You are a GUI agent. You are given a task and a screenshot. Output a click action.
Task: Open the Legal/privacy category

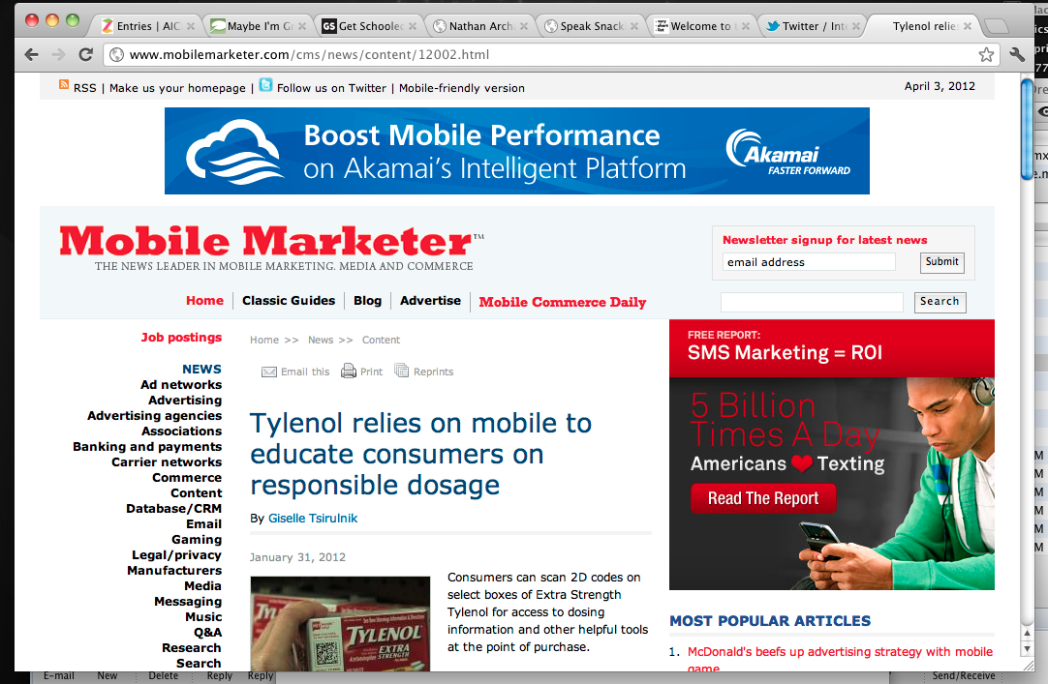(x=176, y=555)
